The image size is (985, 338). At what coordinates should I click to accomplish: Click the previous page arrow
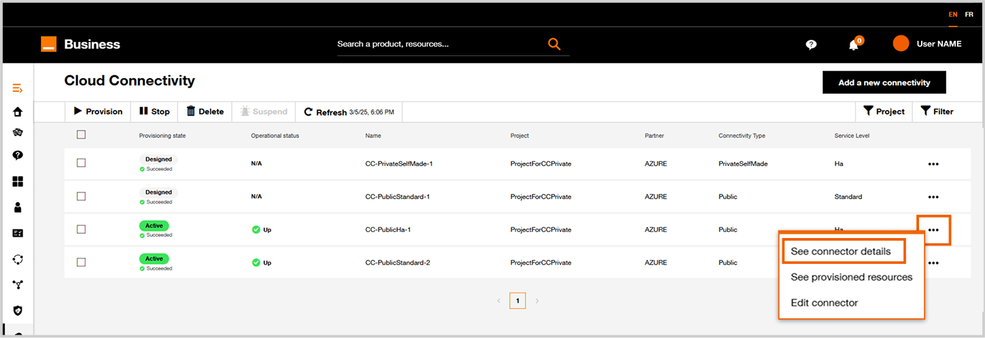click(498, 301)
